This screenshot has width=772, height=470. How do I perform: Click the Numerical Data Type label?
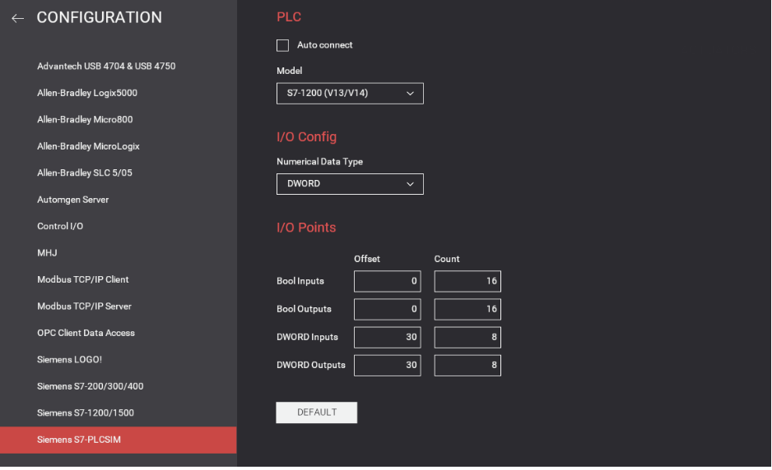point(319,162)
